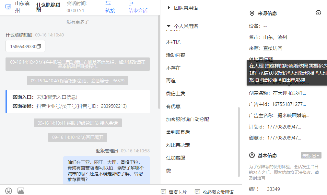Click 转接 to transfer the chat
Viewport: 327px width, 195px height.
coord(110,11)
